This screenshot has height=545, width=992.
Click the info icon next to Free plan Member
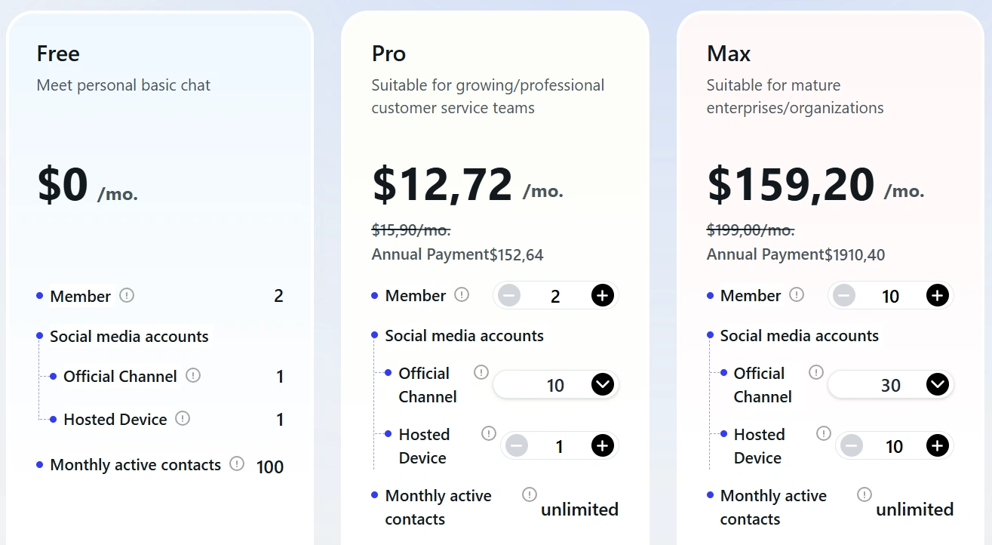127,295
